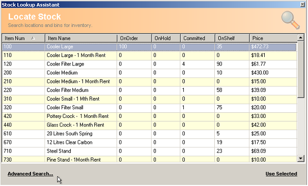Viewport: 308px width, 186px height.
Task: Click OnShelf value 23
Action: pos(219,151)
